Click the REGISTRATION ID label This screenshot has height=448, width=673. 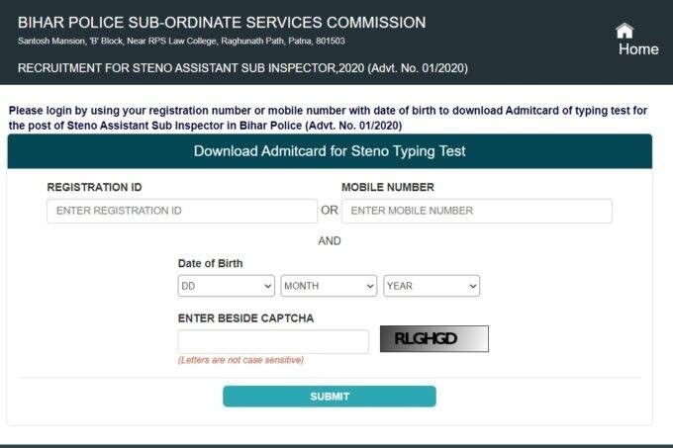[94, 187]
